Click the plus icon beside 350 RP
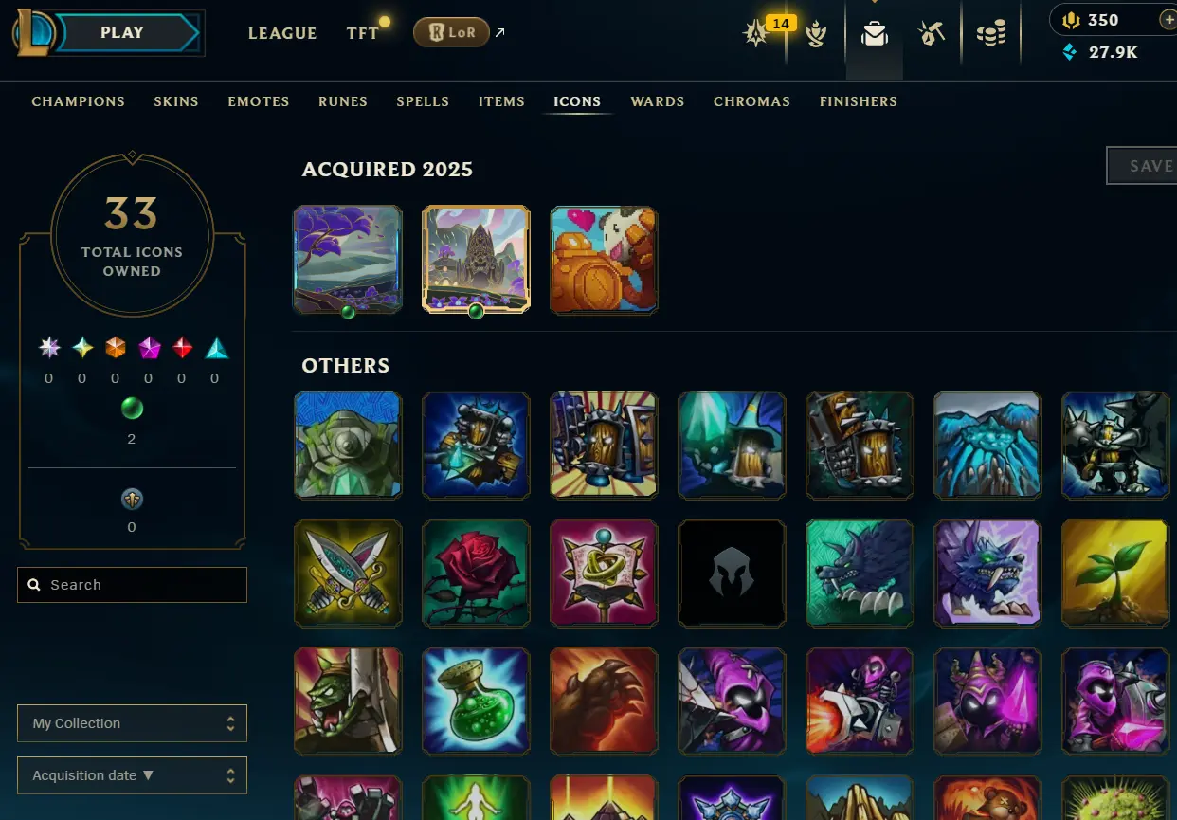The image size is (1177, 820). click(x=1167, y=19)
